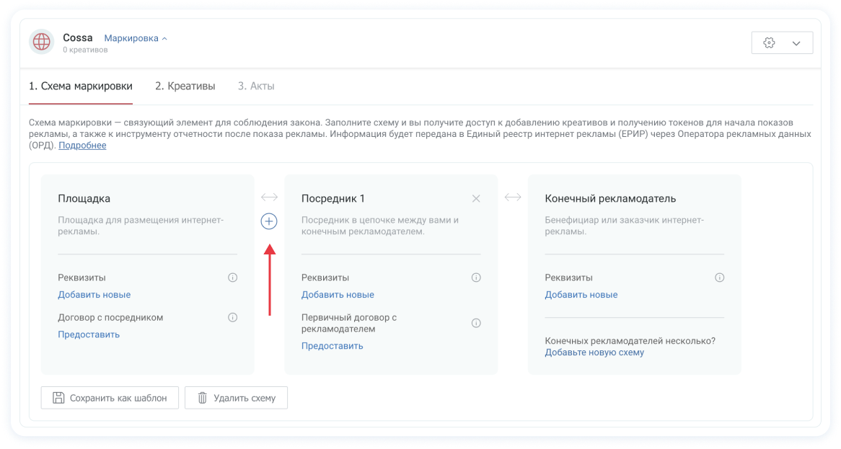This screenshot has width=841, height=449.
Task: Click the double-arrow icon between Площадка and Посредник 1
Action: pos(268,197)
